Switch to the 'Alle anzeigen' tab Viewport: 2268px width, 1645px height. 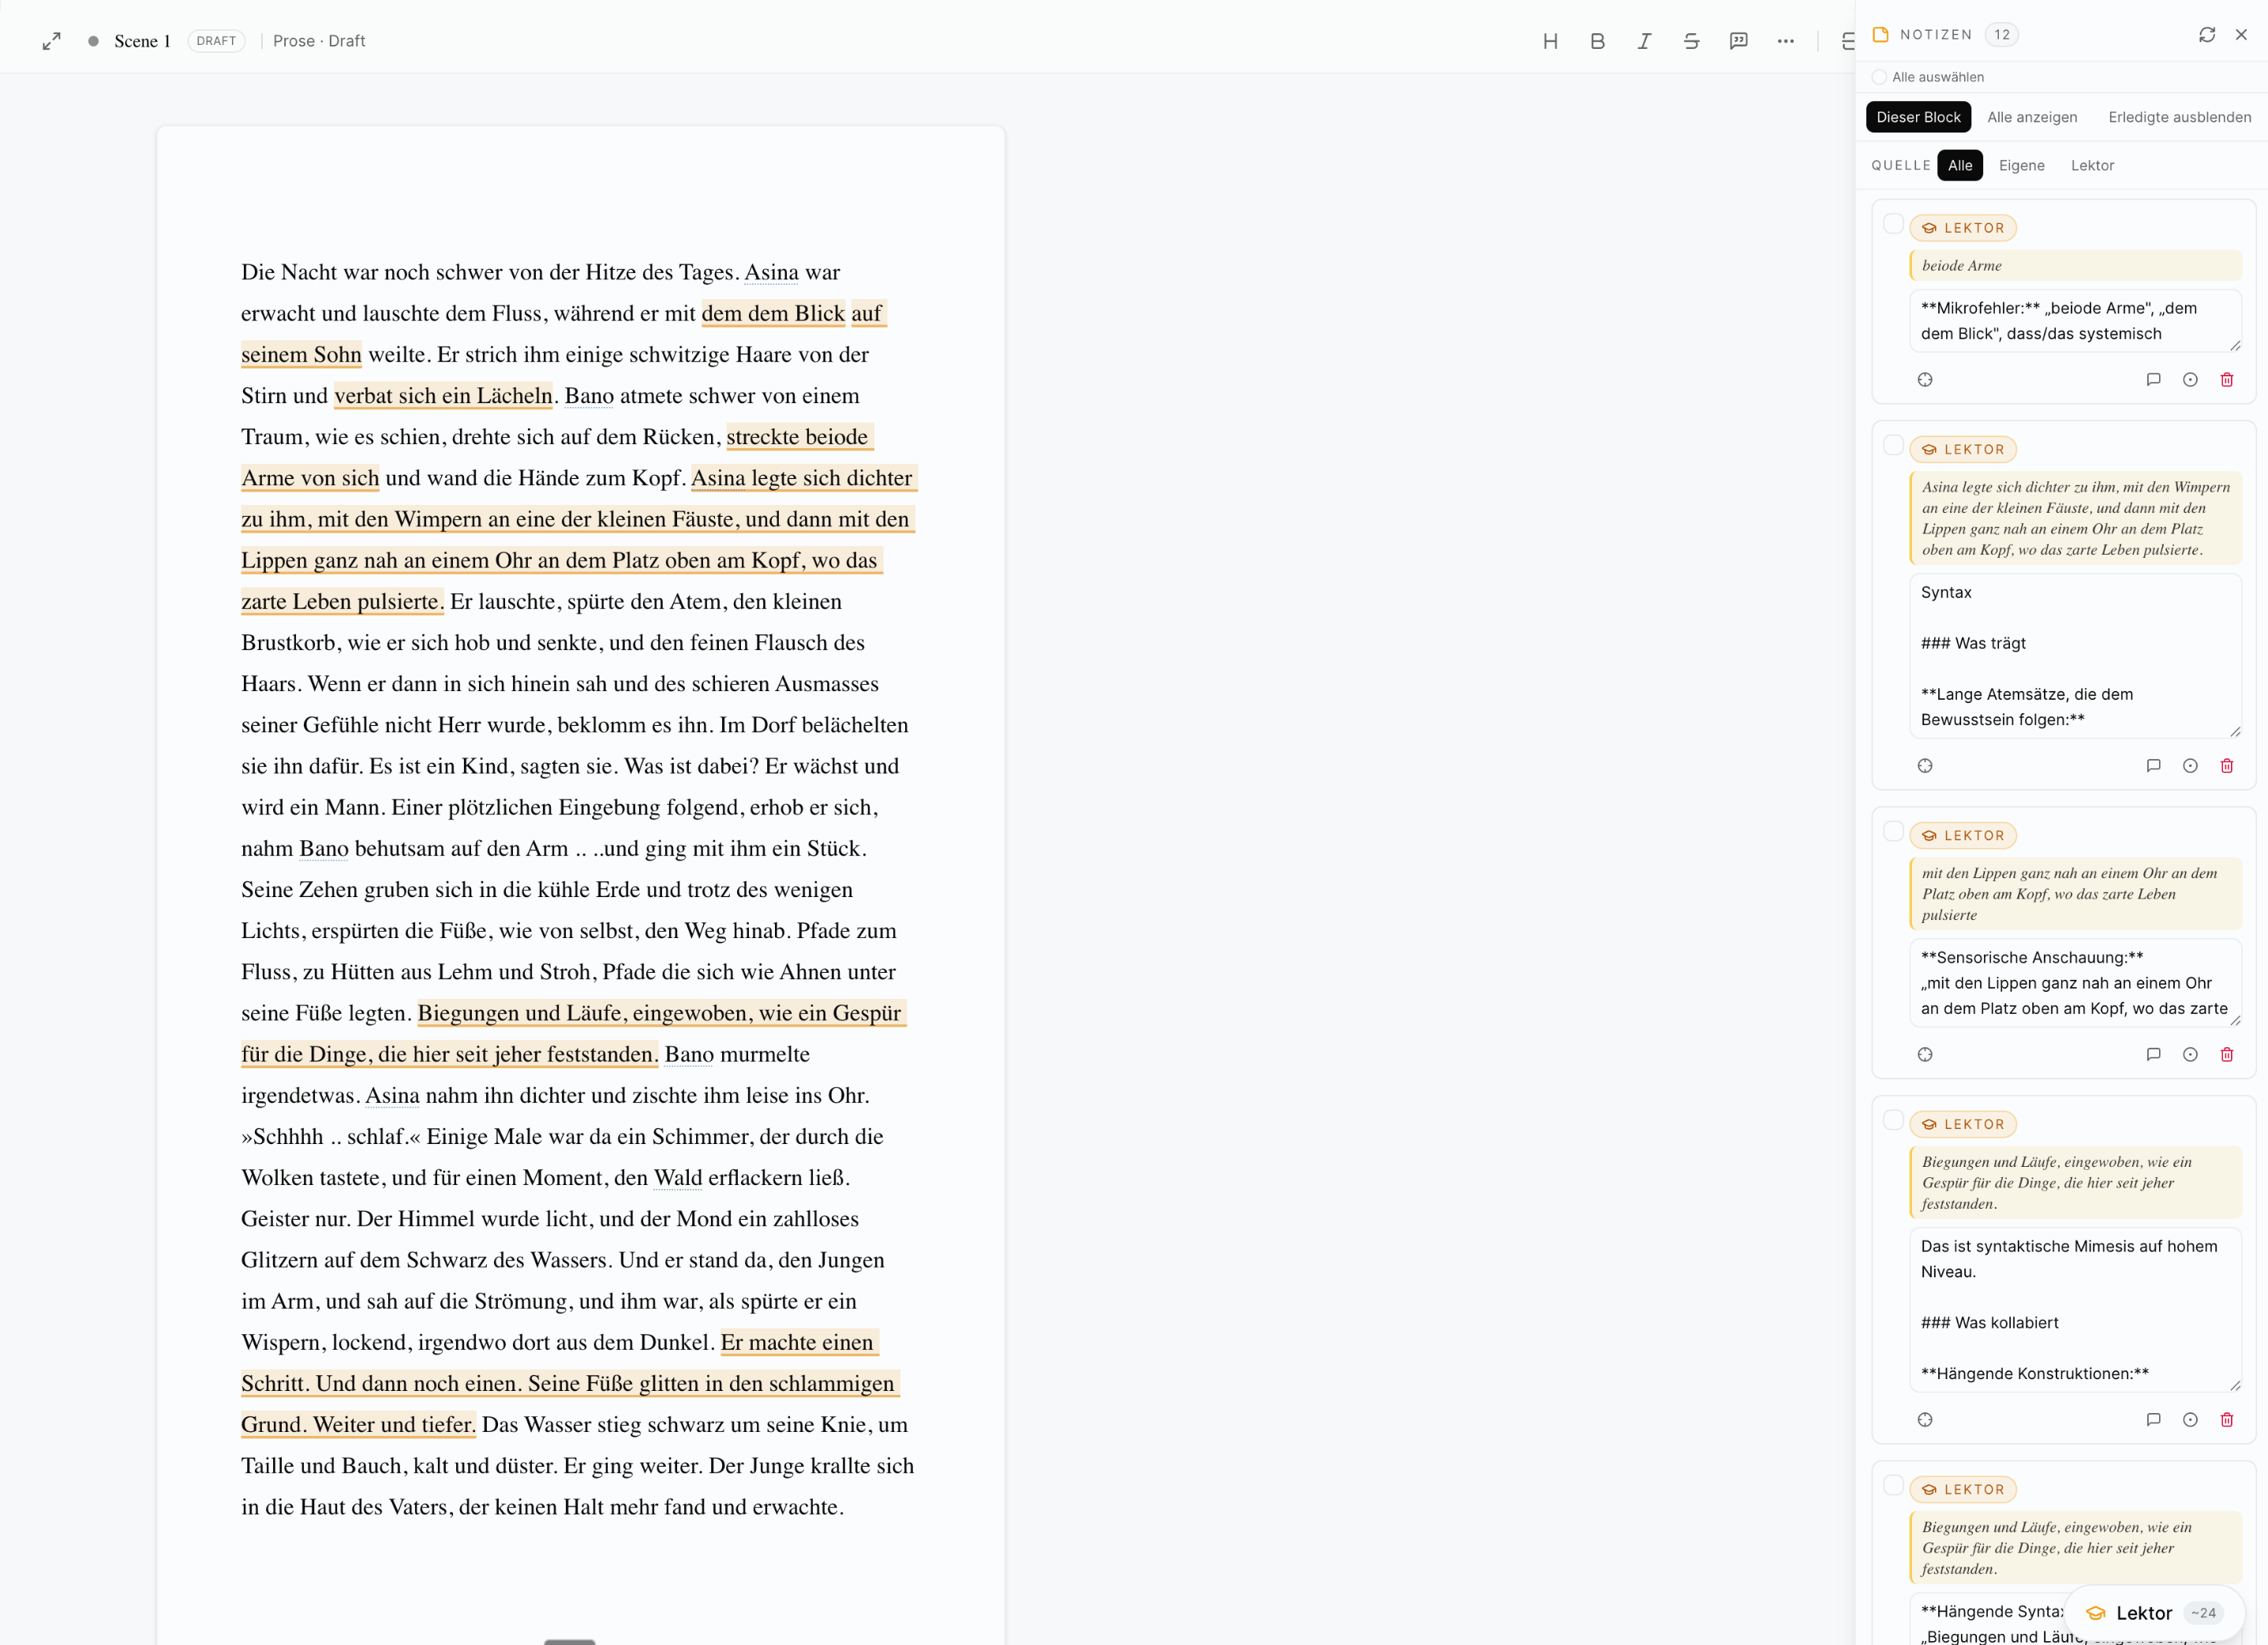2031,117
